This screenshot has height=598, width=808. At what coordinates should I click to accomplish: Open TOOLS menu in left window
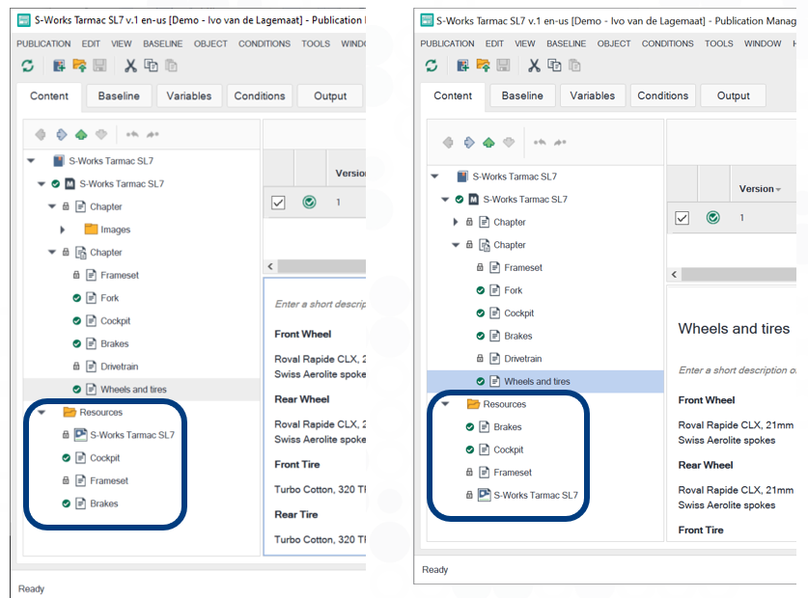316,43
